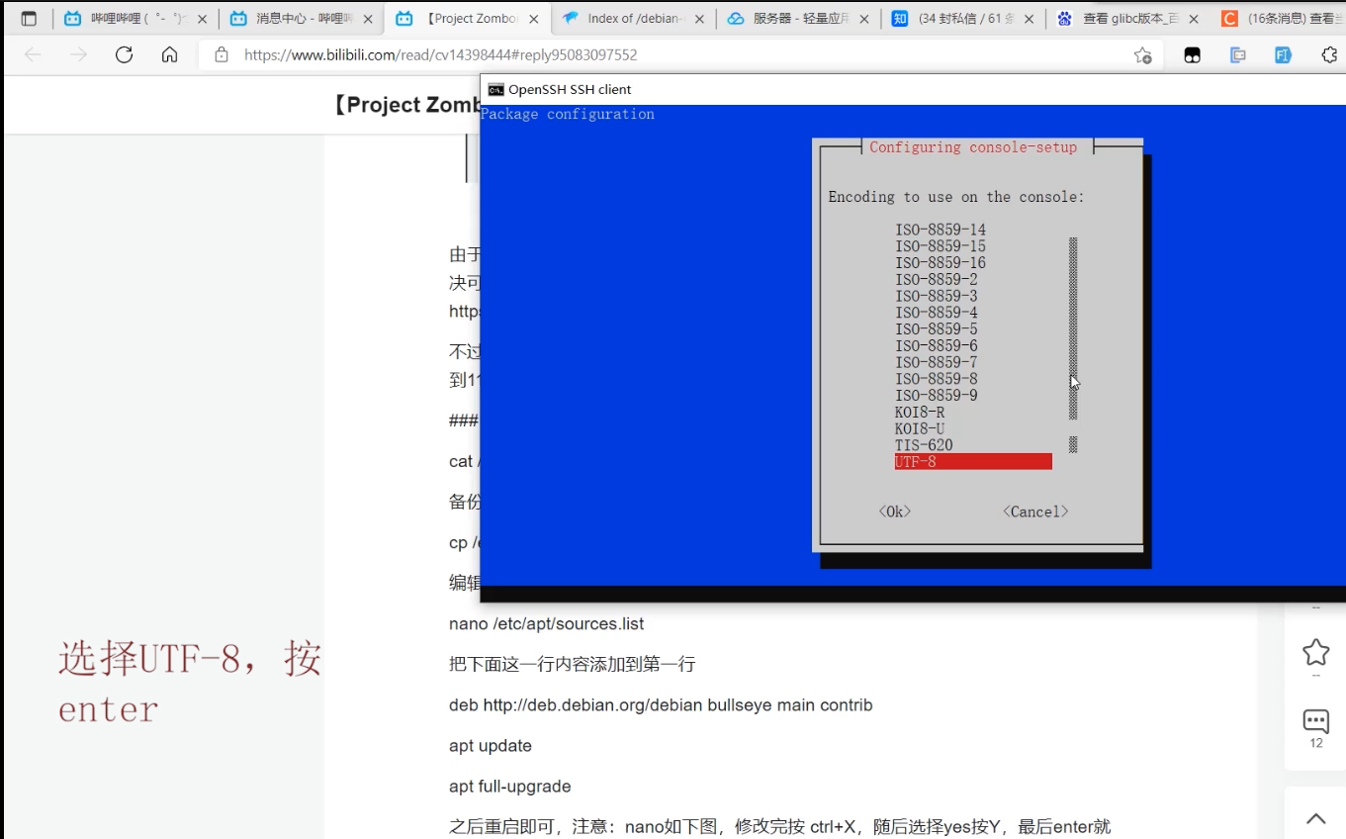1346x839 pixels.
Task: Click the <Ok> button in console-setup
Action: pos(895,512)
